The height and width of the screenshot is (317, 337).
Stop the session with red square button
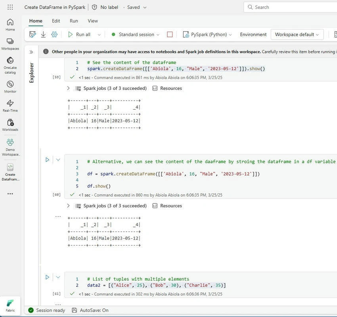[170, 35]
